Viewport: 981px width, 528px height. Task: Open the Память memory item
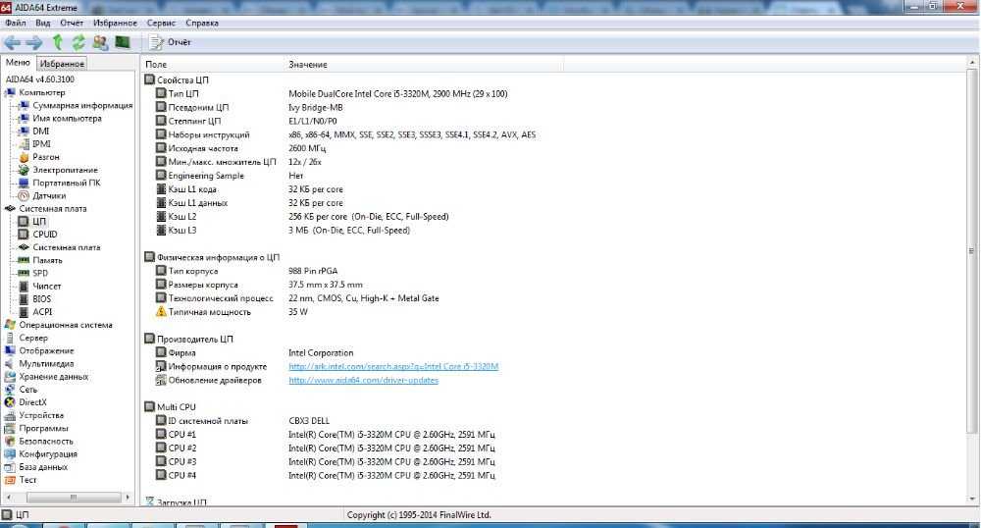pyautogui.click(x=47, y=260)
